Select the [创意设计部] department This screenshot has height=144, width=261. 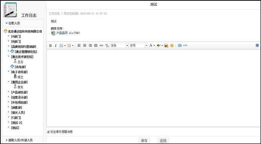pos(19,97)
